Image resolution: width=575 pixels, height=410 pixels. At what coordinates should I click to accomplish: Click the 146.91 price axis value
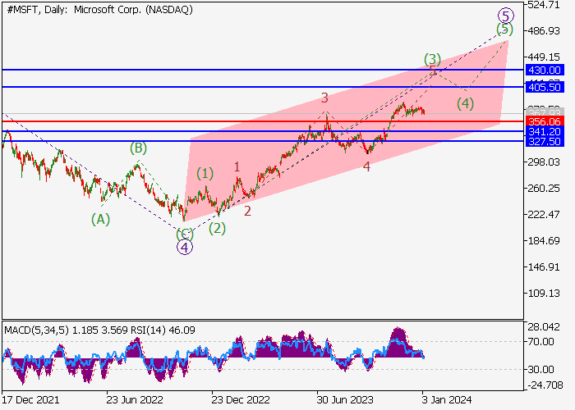click(x=544, y=266)
